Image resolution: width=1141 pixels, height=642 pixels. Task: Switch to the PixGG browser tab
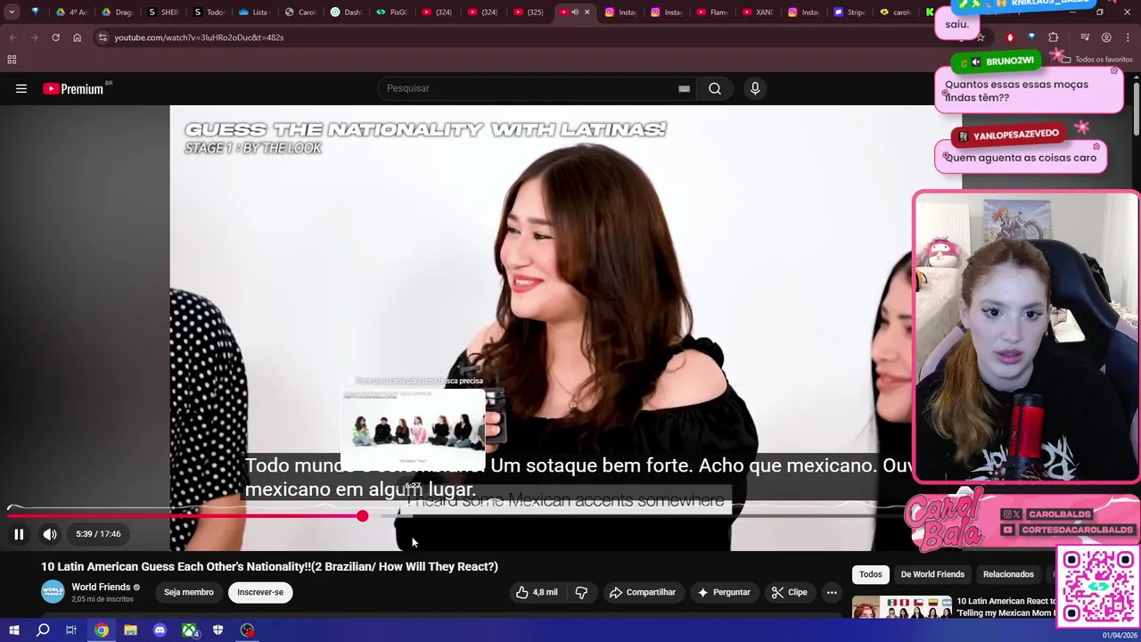[x=392, y=12]
